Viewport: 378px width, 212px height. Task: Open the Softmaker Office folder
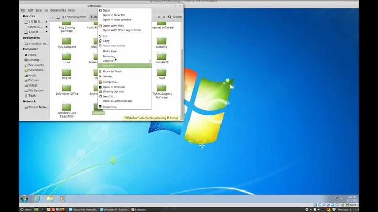tap(67, 90)
